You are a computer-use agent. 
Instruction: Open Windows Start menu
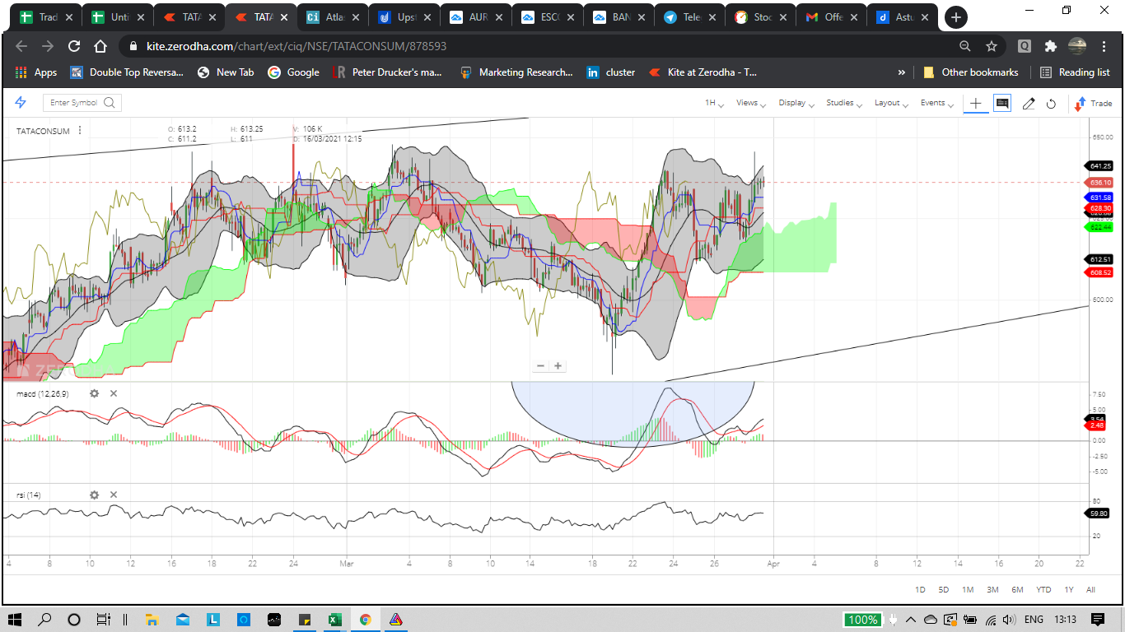click(x=14, y=620)
